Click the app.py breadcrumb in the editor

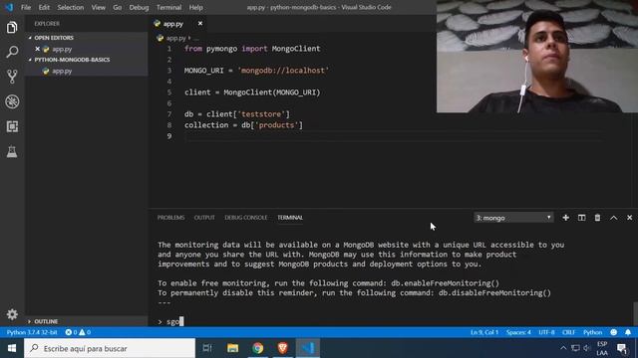tap(175, 38)
